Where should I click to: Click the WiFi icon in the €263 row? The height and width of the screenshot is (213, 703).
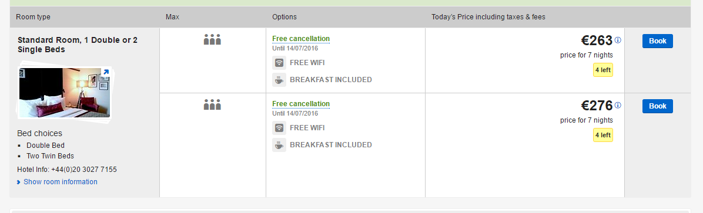point(279,63)
